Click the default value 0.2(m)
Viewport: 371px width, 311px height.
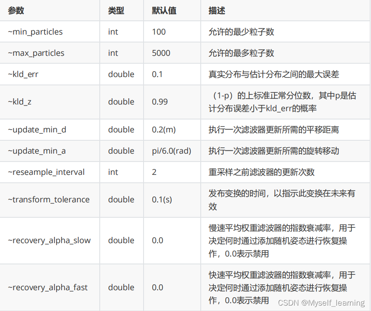164,129
